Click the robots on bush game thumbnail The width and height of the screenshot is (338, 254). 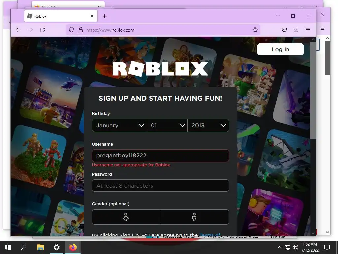(38, 156)
